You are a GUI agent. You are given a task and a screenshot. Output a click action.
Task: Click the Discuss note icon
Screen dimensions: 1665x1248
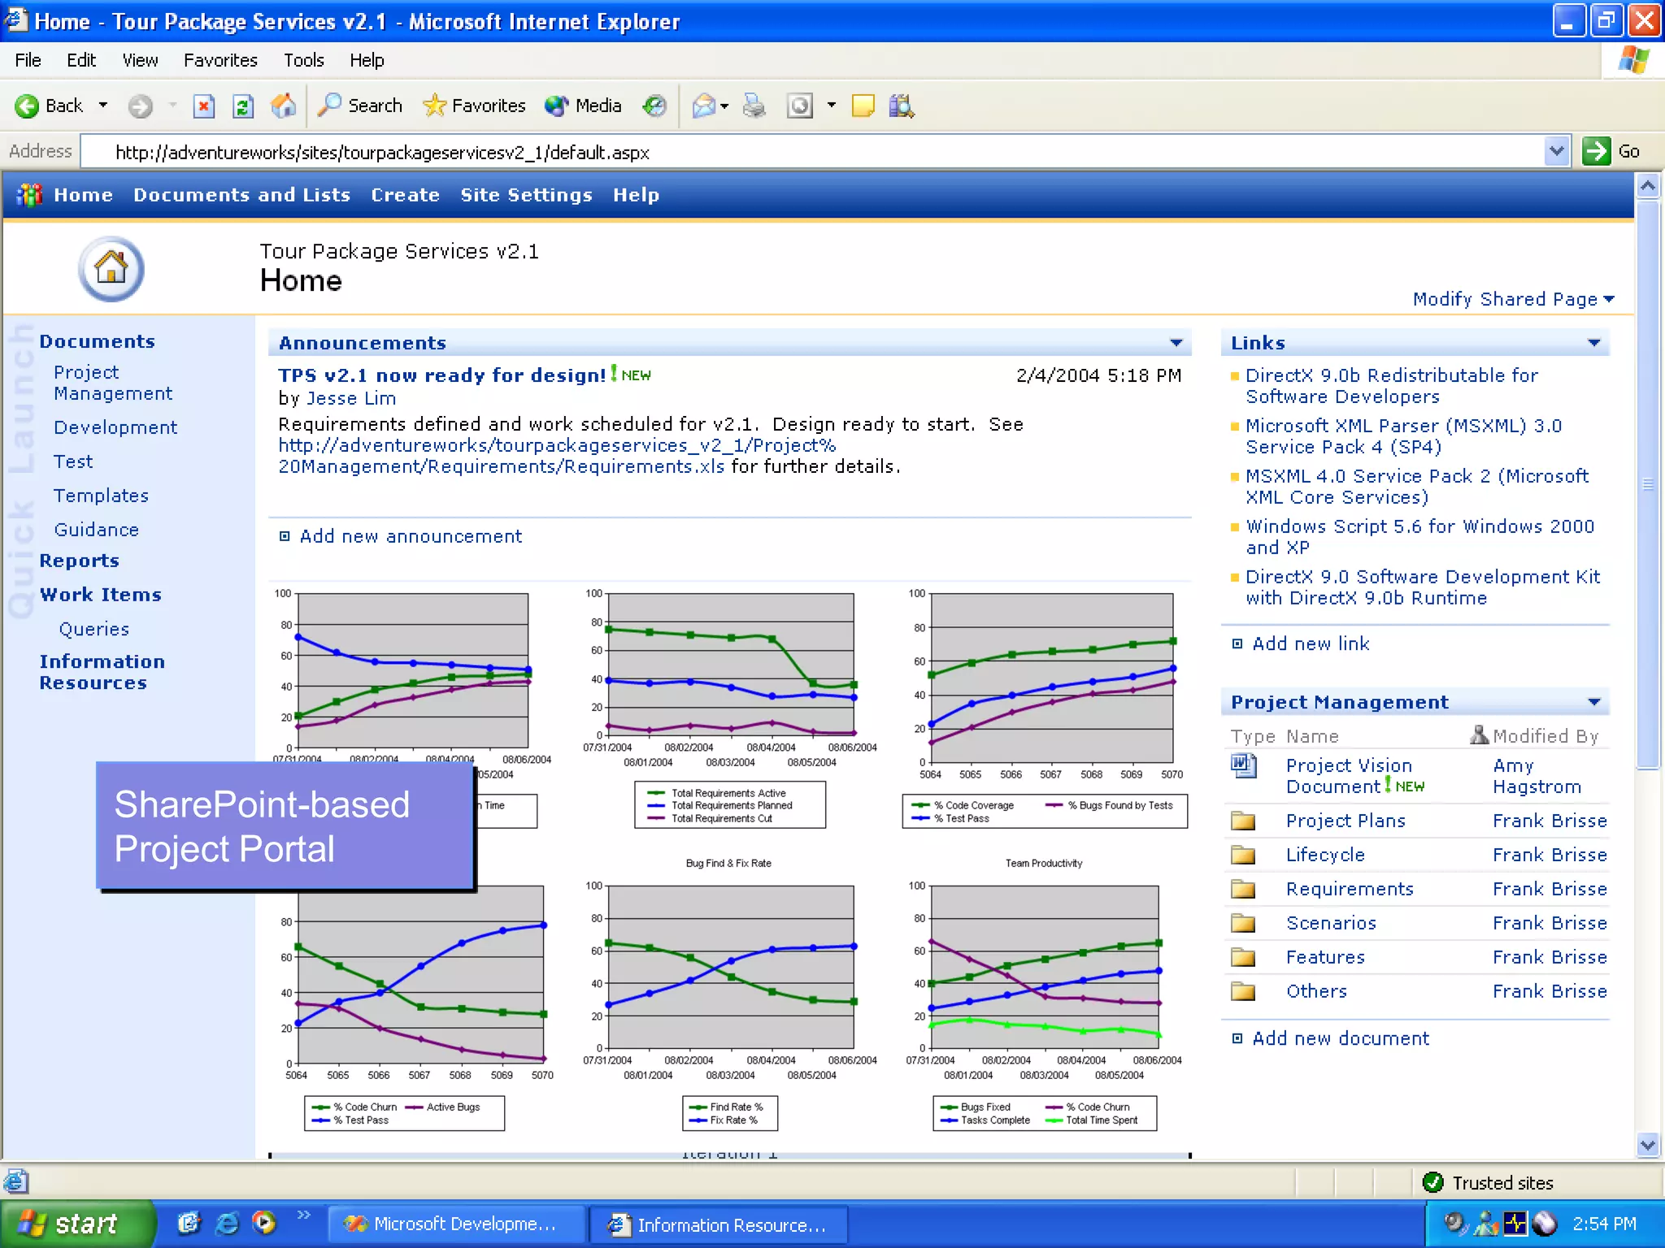[x=863, y=106]
